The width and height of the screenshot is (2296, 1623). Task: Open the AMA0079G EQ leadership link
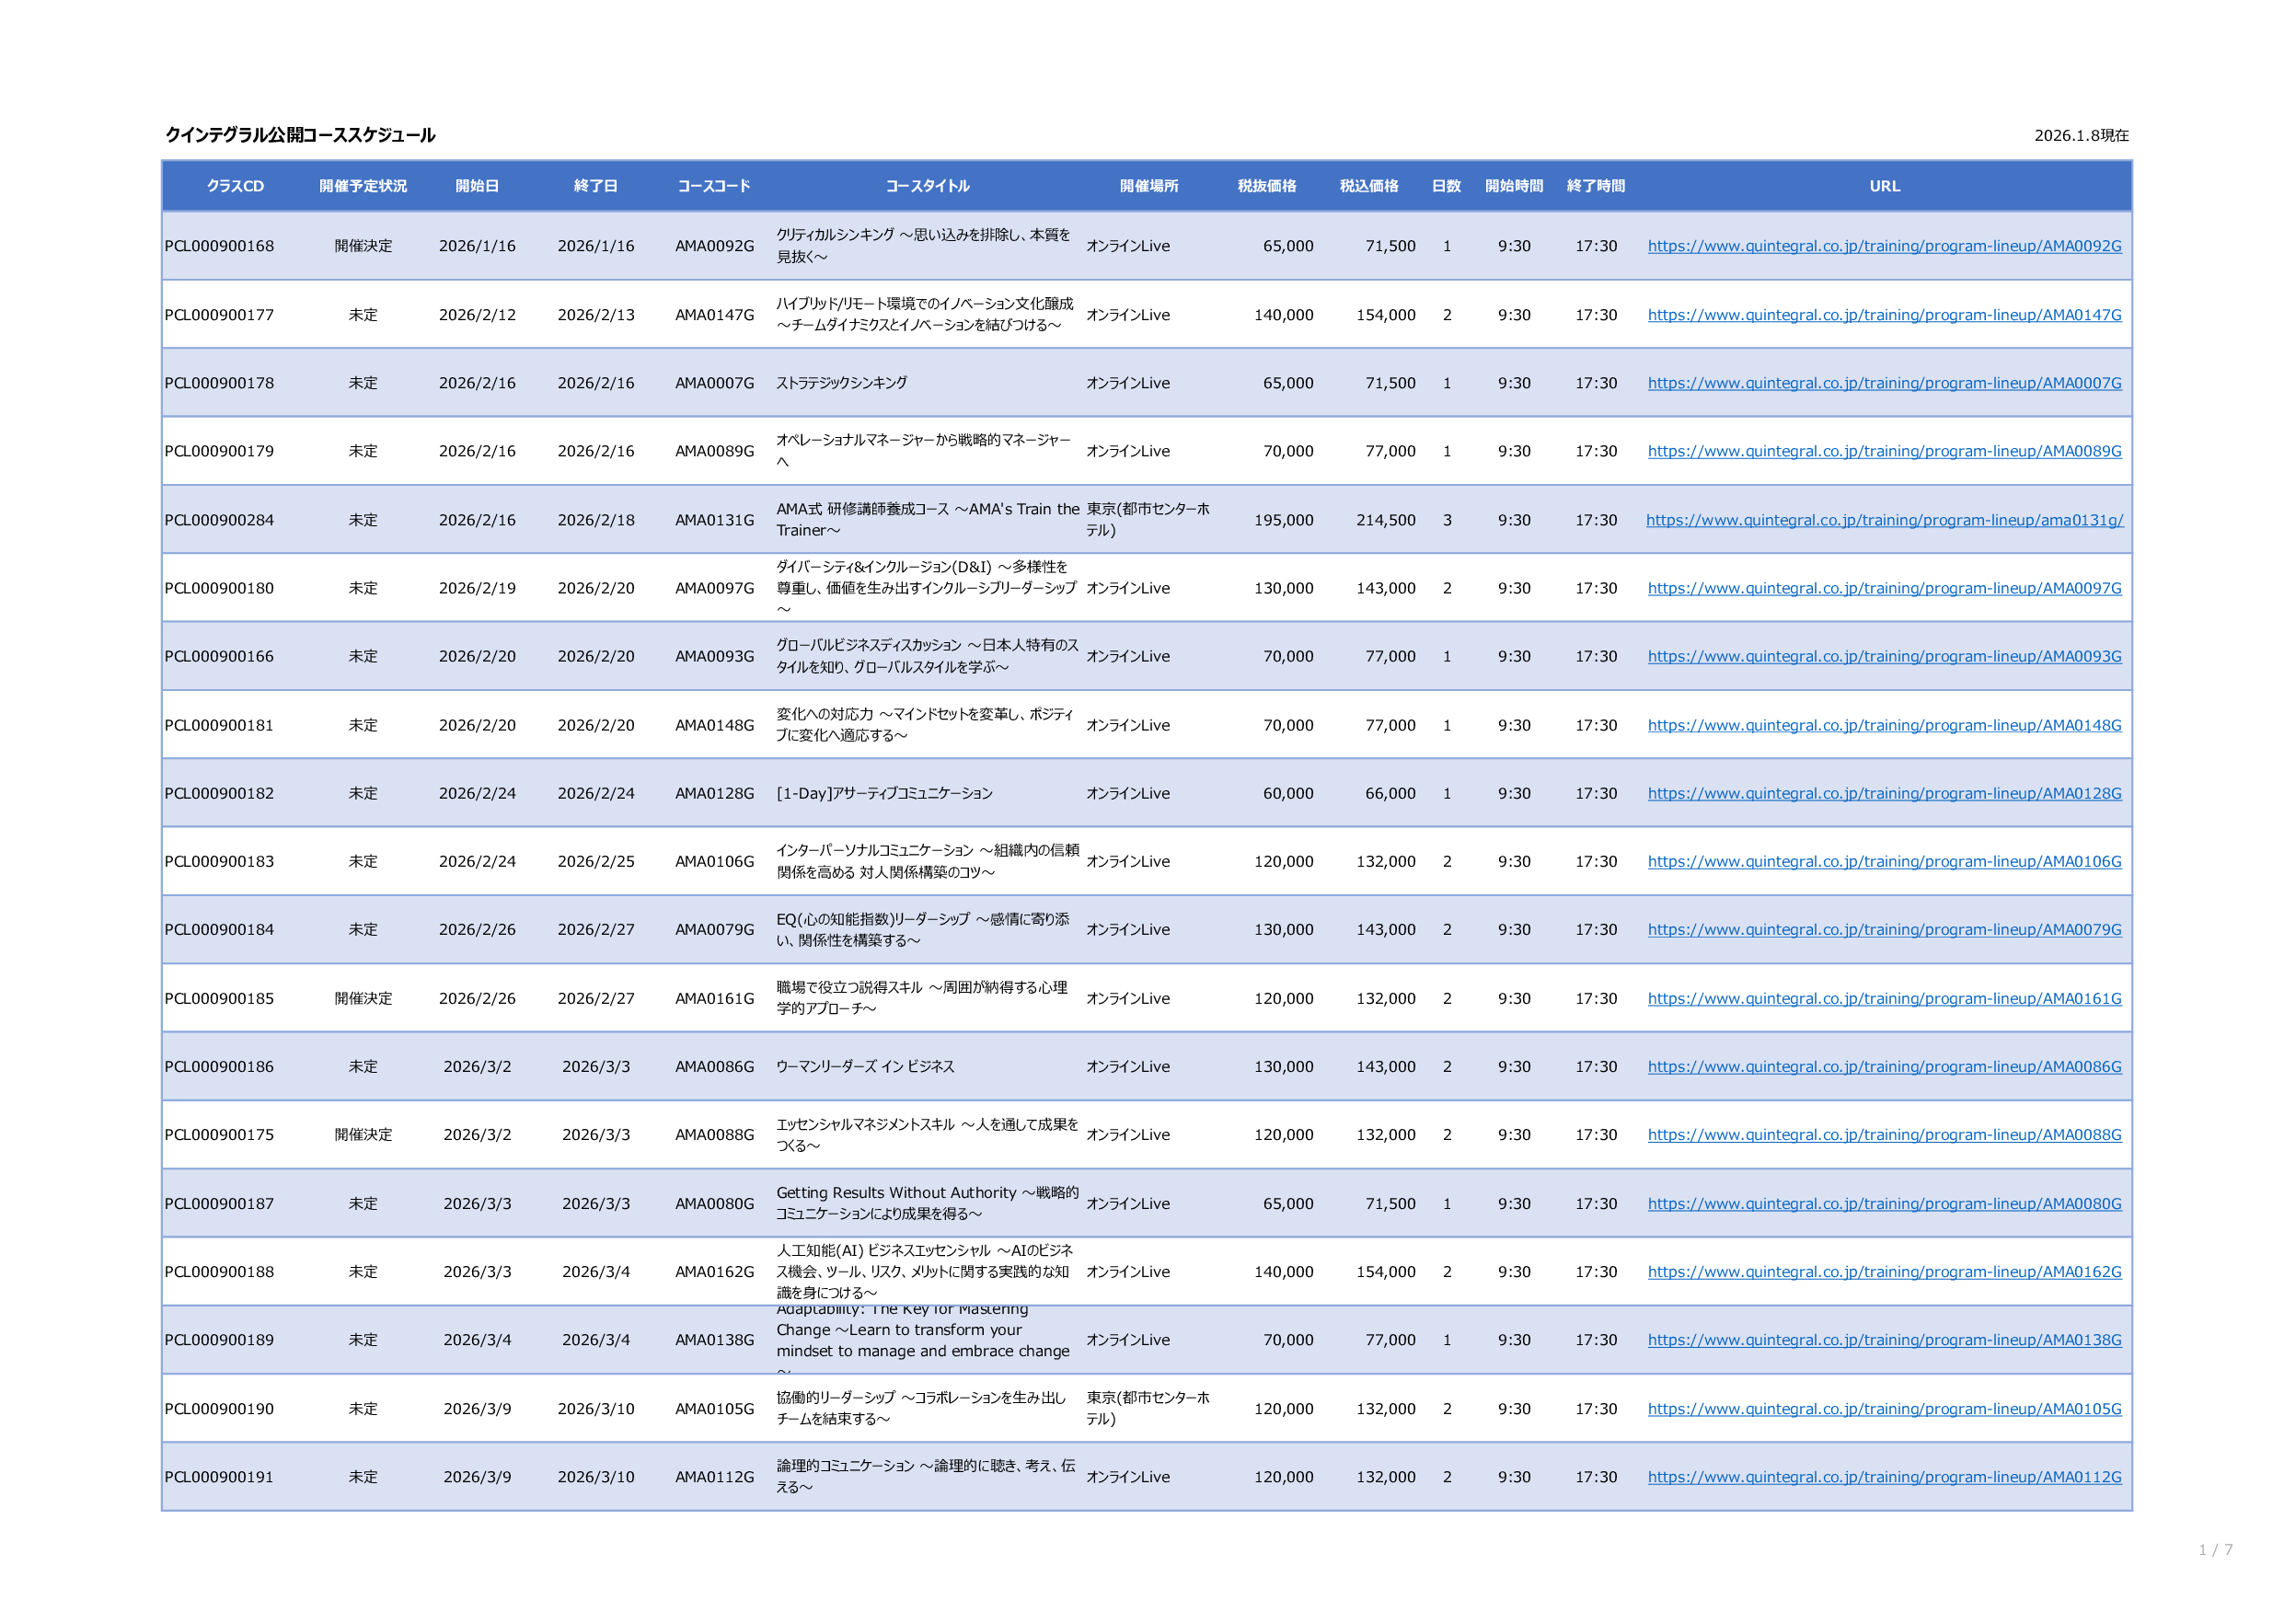click(1884, 929)
